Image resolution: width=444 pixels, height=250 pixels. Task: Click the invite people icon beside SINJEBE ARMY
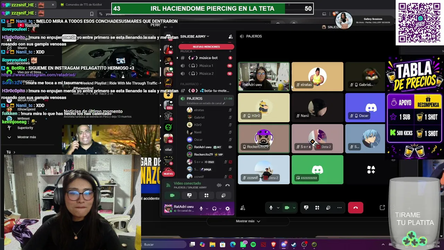point(230,36)
